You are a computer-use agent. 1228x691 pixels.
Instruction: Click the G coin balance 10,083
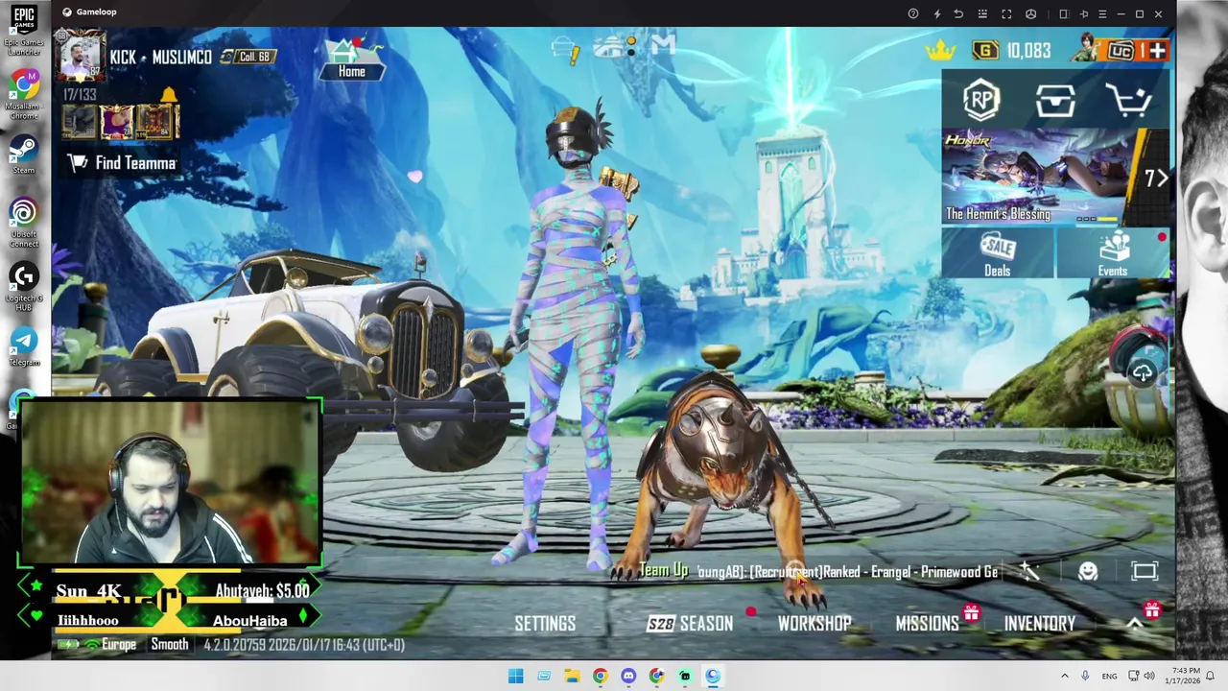[x=1012, y=51]
